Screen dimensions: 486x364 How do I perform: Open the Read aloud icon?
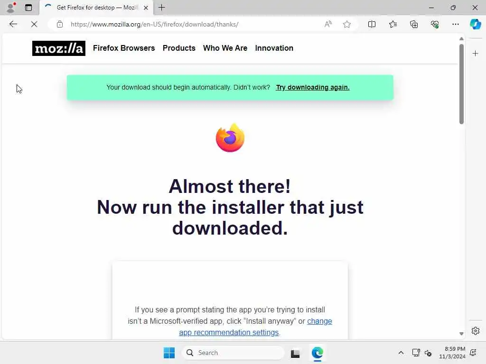tap(328, 24)
